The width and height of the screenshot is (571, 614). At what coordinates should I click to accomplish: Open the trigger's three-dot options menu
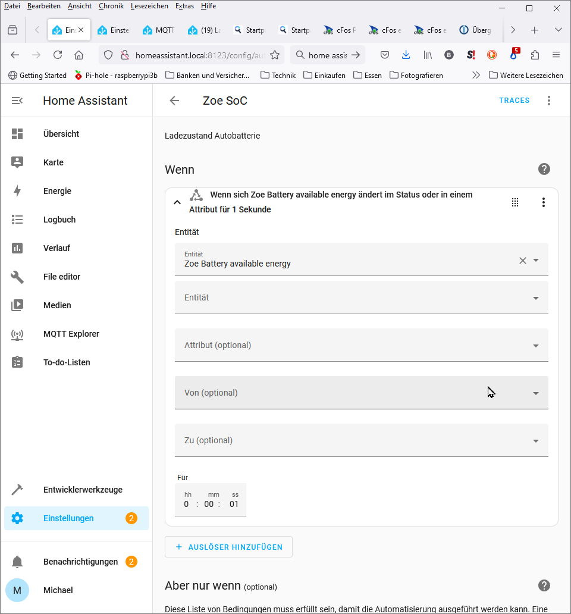[543, 202]
